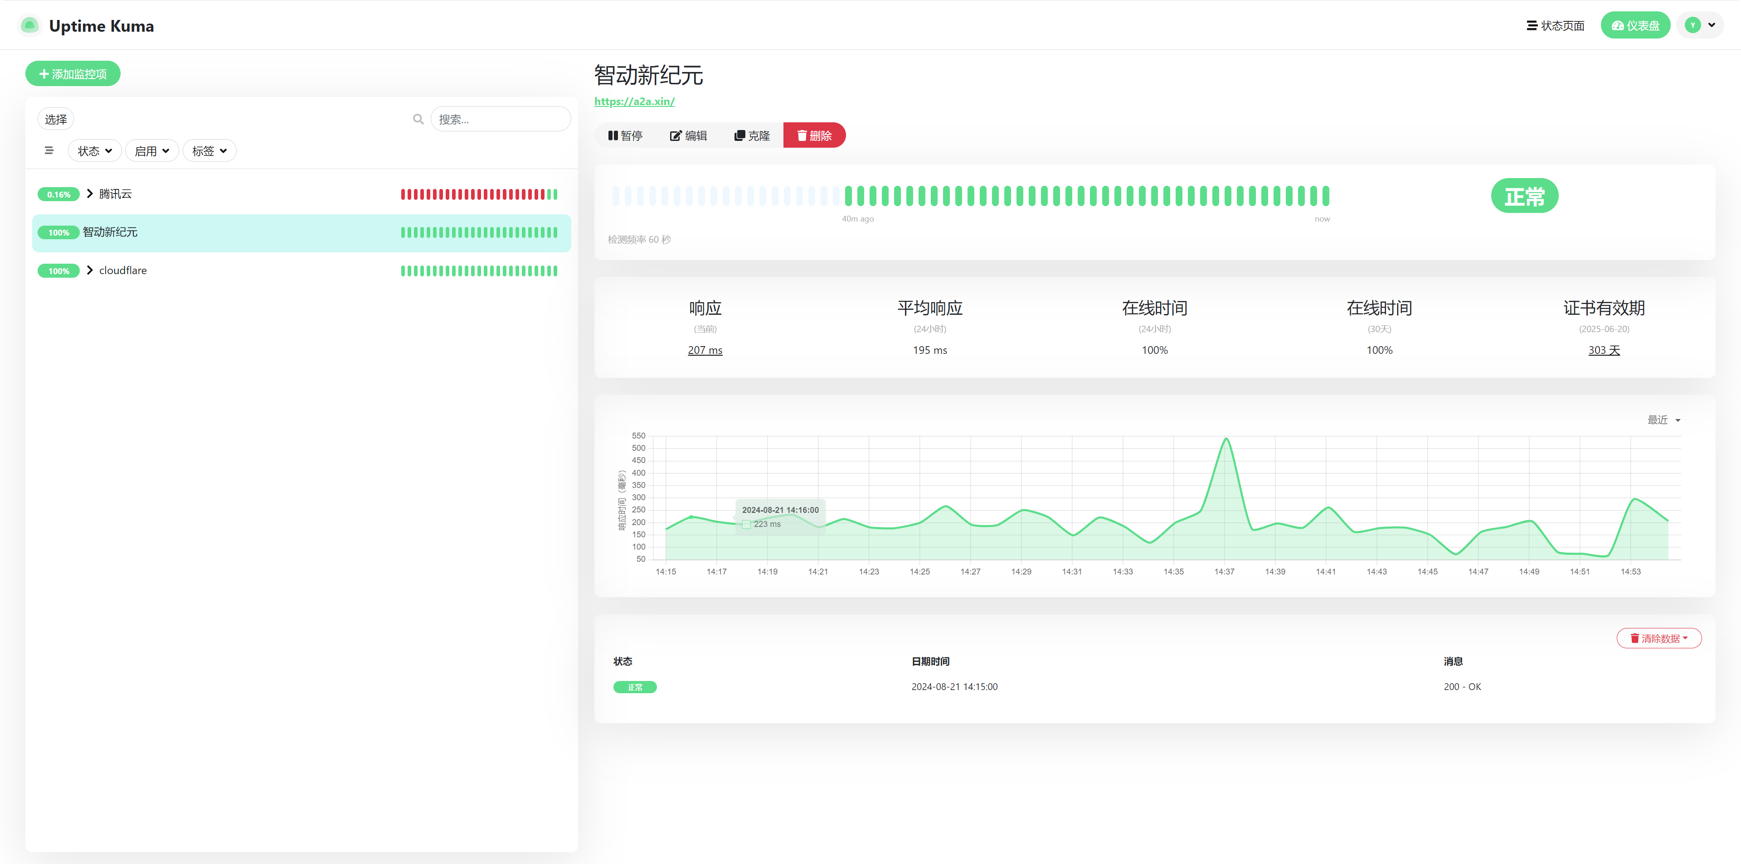Click the 303 天 certificate validity link
Screen dimensions: 1741x864
[1604, 350]
